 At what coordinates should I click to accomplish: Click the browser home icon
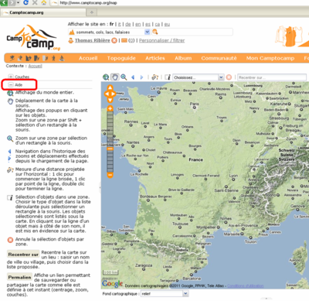coord(43,3)
